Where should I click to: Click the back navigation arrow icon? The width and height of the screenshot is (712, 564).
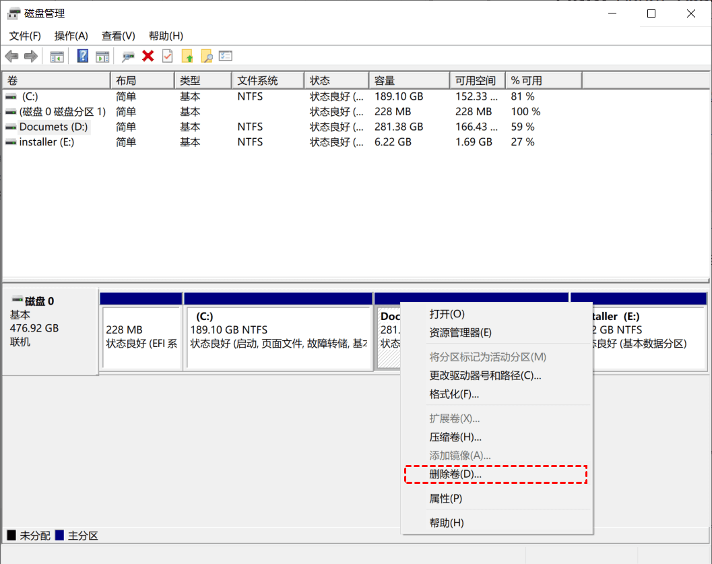point(11,56)
